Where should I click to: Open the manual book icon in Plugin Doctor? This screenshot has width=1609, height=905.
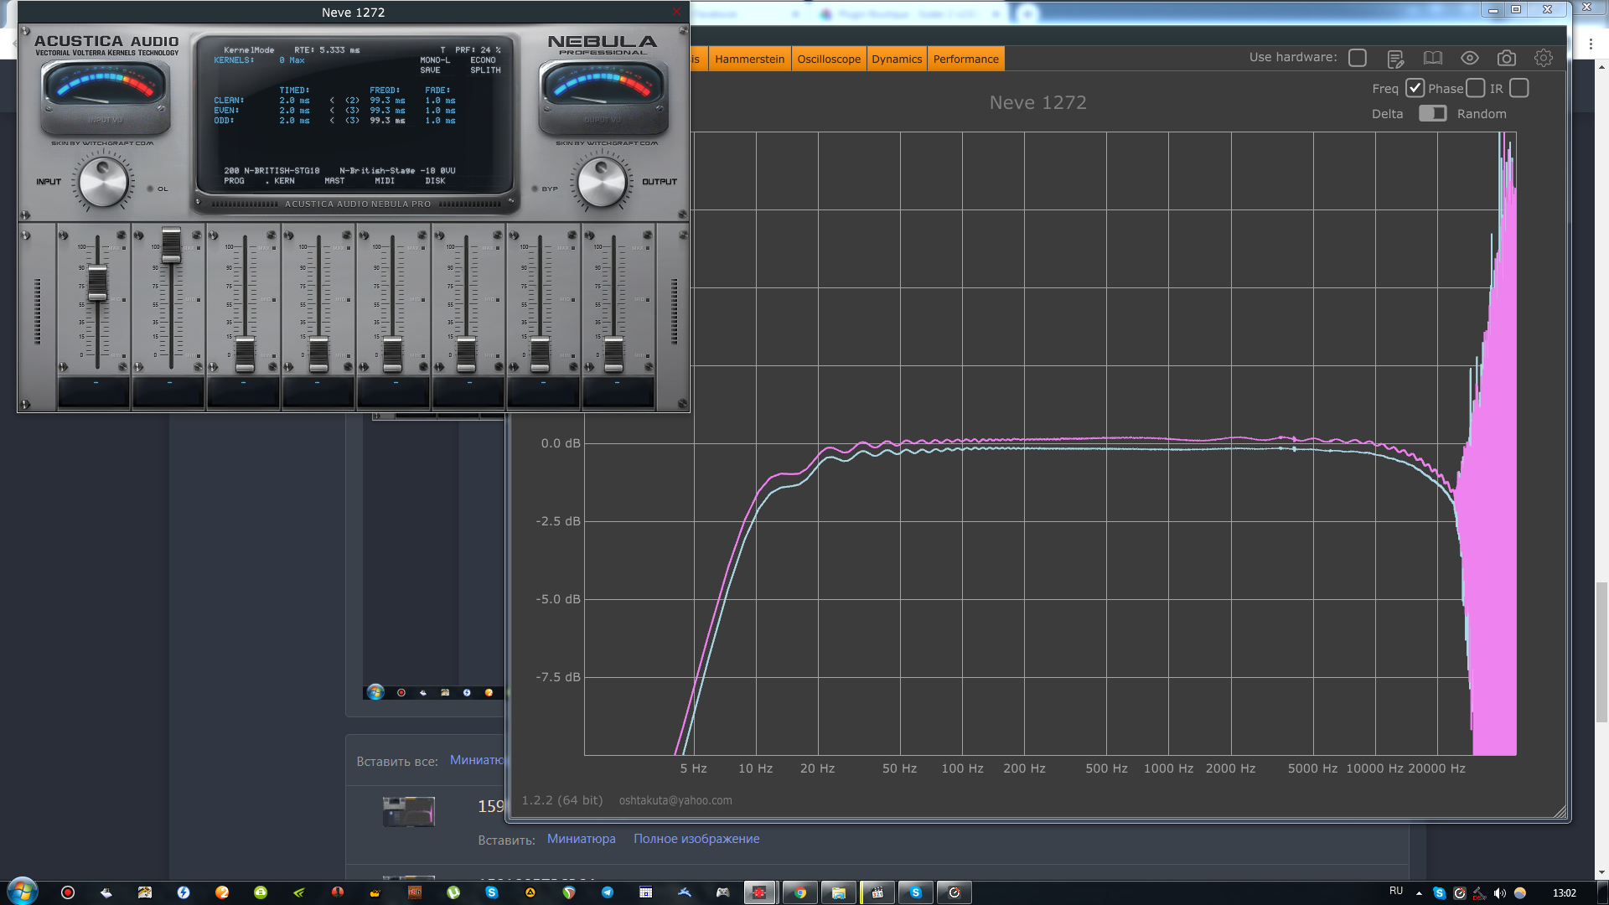point(1432,58)
